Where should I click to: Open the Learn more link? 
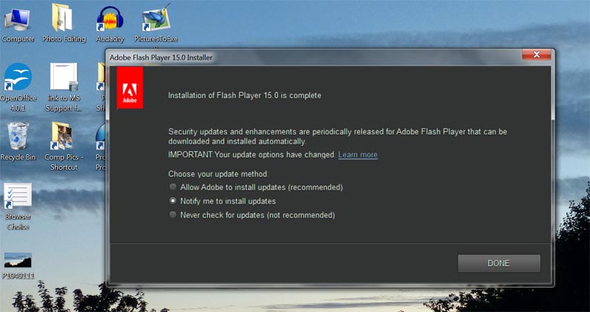coord(358,155)
